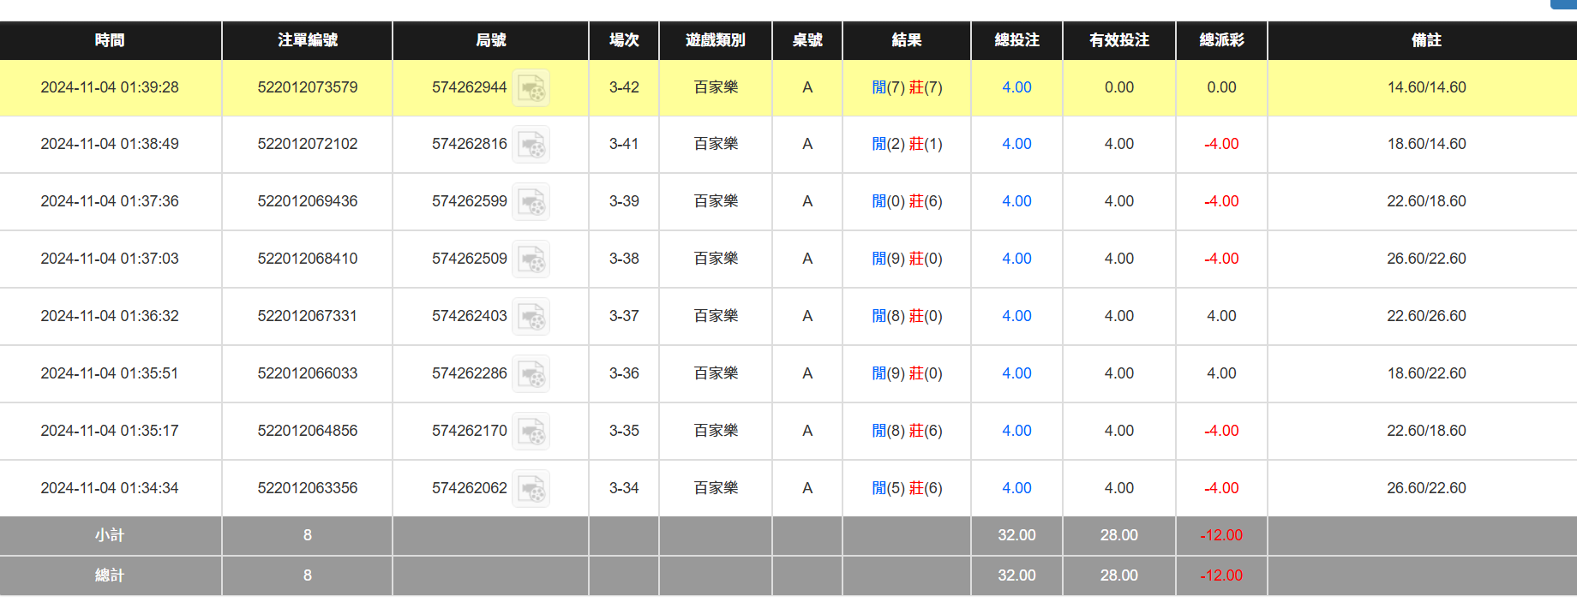Click the -12.00 payout in 小計 row
Screen dimensions: 1577x602
point(1221,535)
